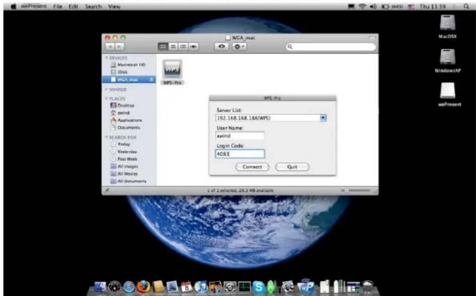
Task: Click the Finder back arrow button
Action: pos(110,47)
